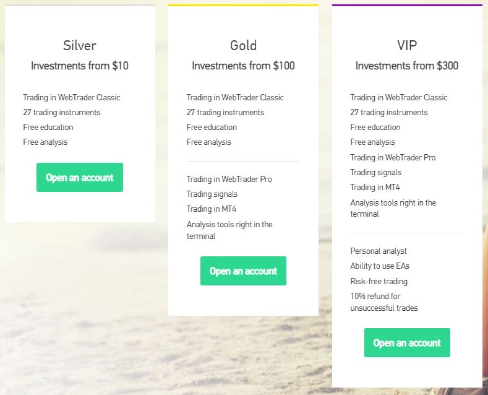Select the VIP plan heading
Viewport: 488px width, 395px height.
(407, 45)
